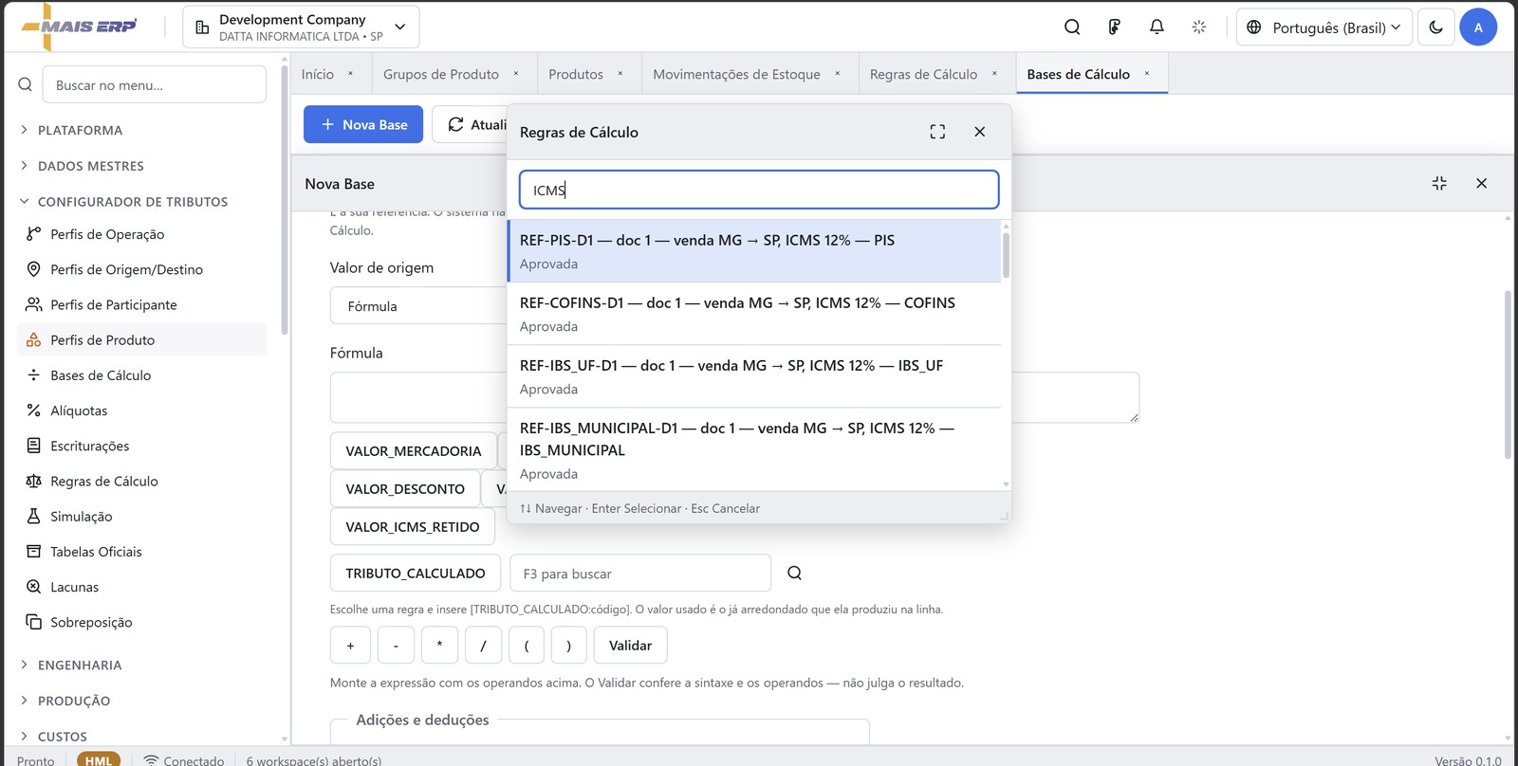The image size is (1518, 766).
Task: Click the sparkle loading icon in header
Action: pyautogui.click(x=1199, y=27)
